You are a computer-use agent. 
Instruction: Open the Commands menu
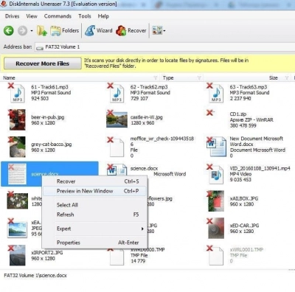[x=58, y=16]
